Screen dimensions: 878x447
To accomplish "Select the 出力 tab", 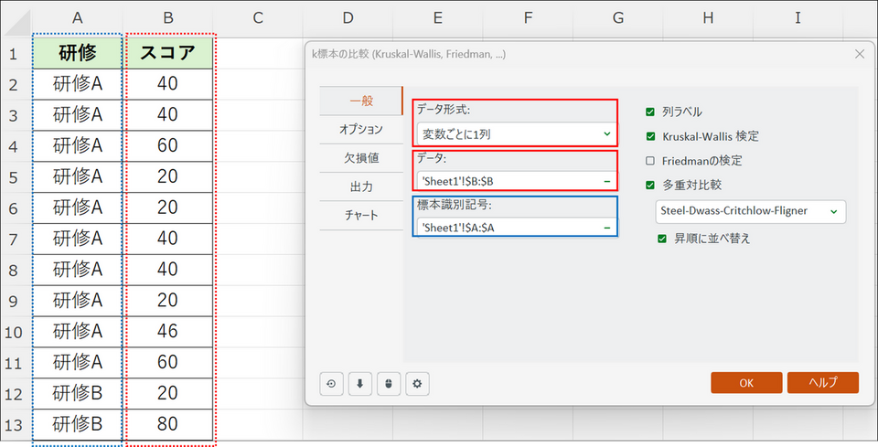I will (360, 186).
